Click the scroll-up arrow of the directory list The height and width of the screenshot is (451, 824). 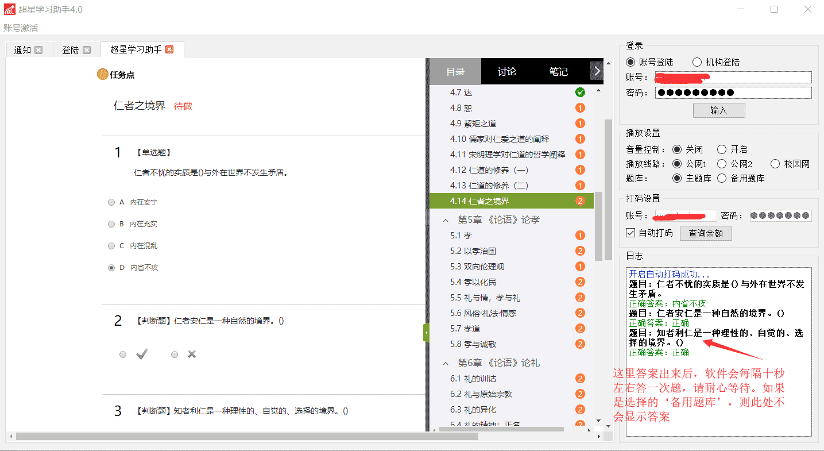[599, 91]
